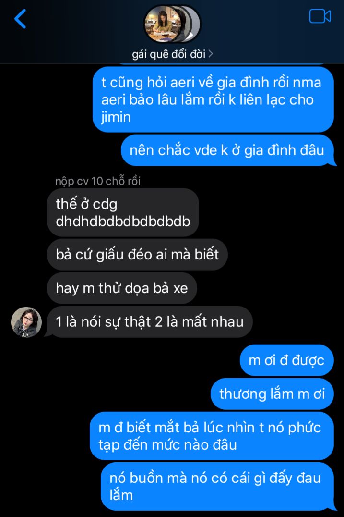Tap sender name "nộp cv 10 chỗ rồi"
344x517 pixels.
coord(98,181)
